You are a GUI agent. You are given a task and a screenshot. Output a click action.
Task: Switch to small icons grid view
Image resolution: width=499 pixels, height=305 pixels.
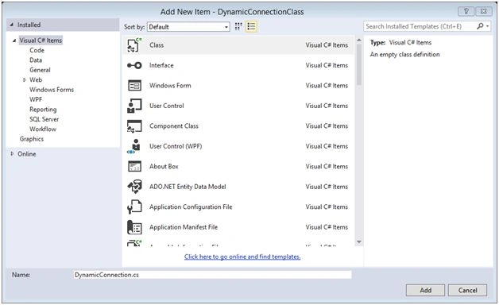pos(238,26)
